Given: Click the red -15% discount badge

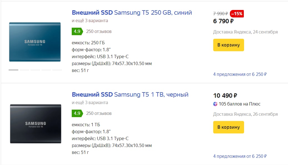Looking at the screenshot, I should (237, 14).
